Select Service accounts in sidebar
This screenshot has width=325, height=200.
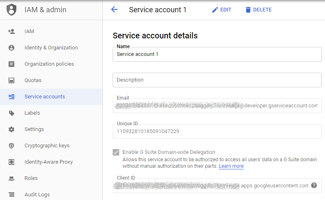point(45,97)
